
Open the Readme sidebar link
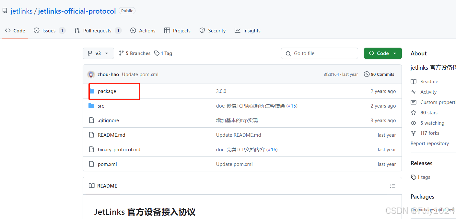coord(429,82)
